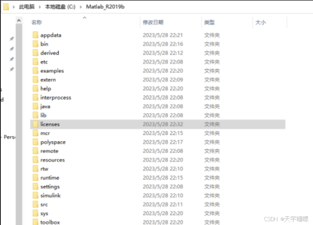Click the Matlab_R2019b breadcrumb segment
The width and height of the screenshot is (313, 225).
tap(105, 7)
